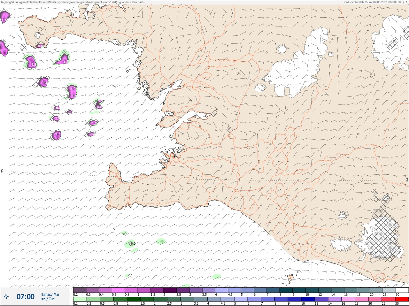Click the 'þri./ Tue' weekday text
Image resolution: width=409 pixels, height=306 pixels.
click(48, 299)
